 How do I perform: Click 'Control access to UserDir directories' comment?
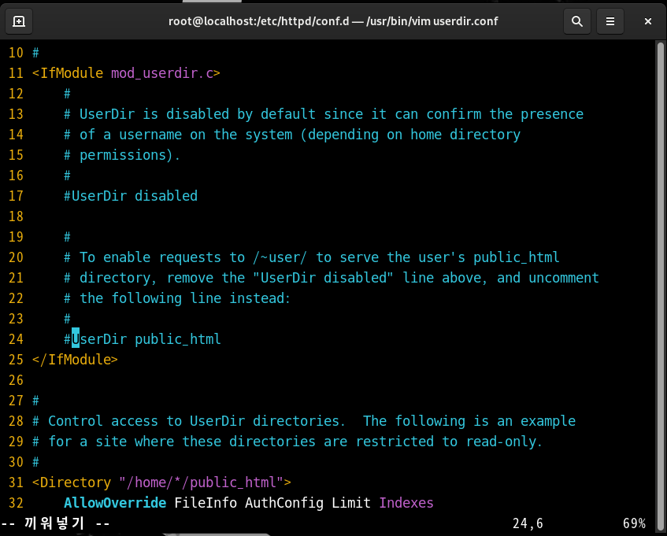(194, 421)
